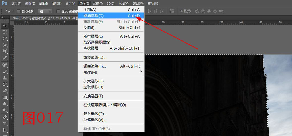Click the 3D roll mode icon

pos(203,11)
